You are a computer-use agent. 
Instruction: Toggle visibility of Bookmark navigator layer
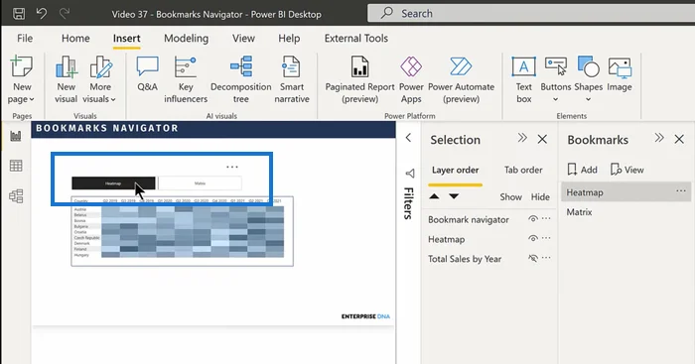click(533, 219)
